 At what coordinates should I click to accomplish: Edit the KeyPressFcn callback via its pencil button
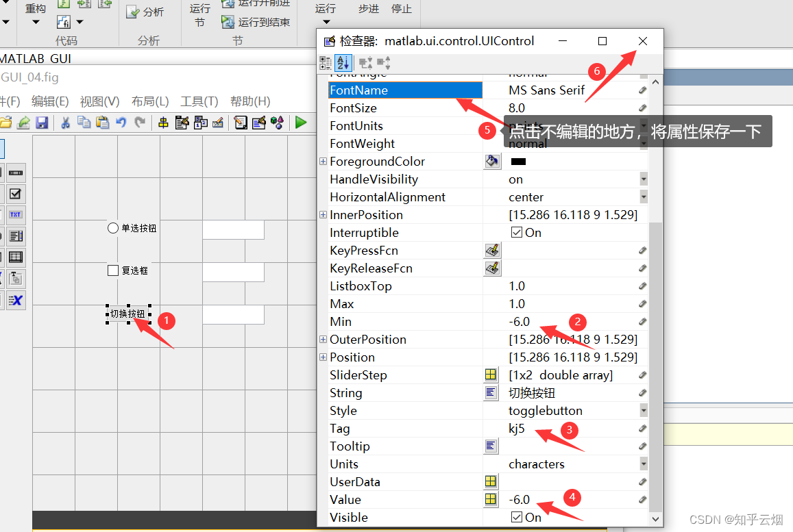click(x=492, y=250)
